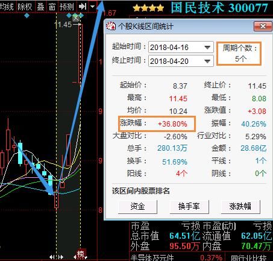273x261 pixels.
Task: Click the four-star rating icons
Action: (148, 8)
